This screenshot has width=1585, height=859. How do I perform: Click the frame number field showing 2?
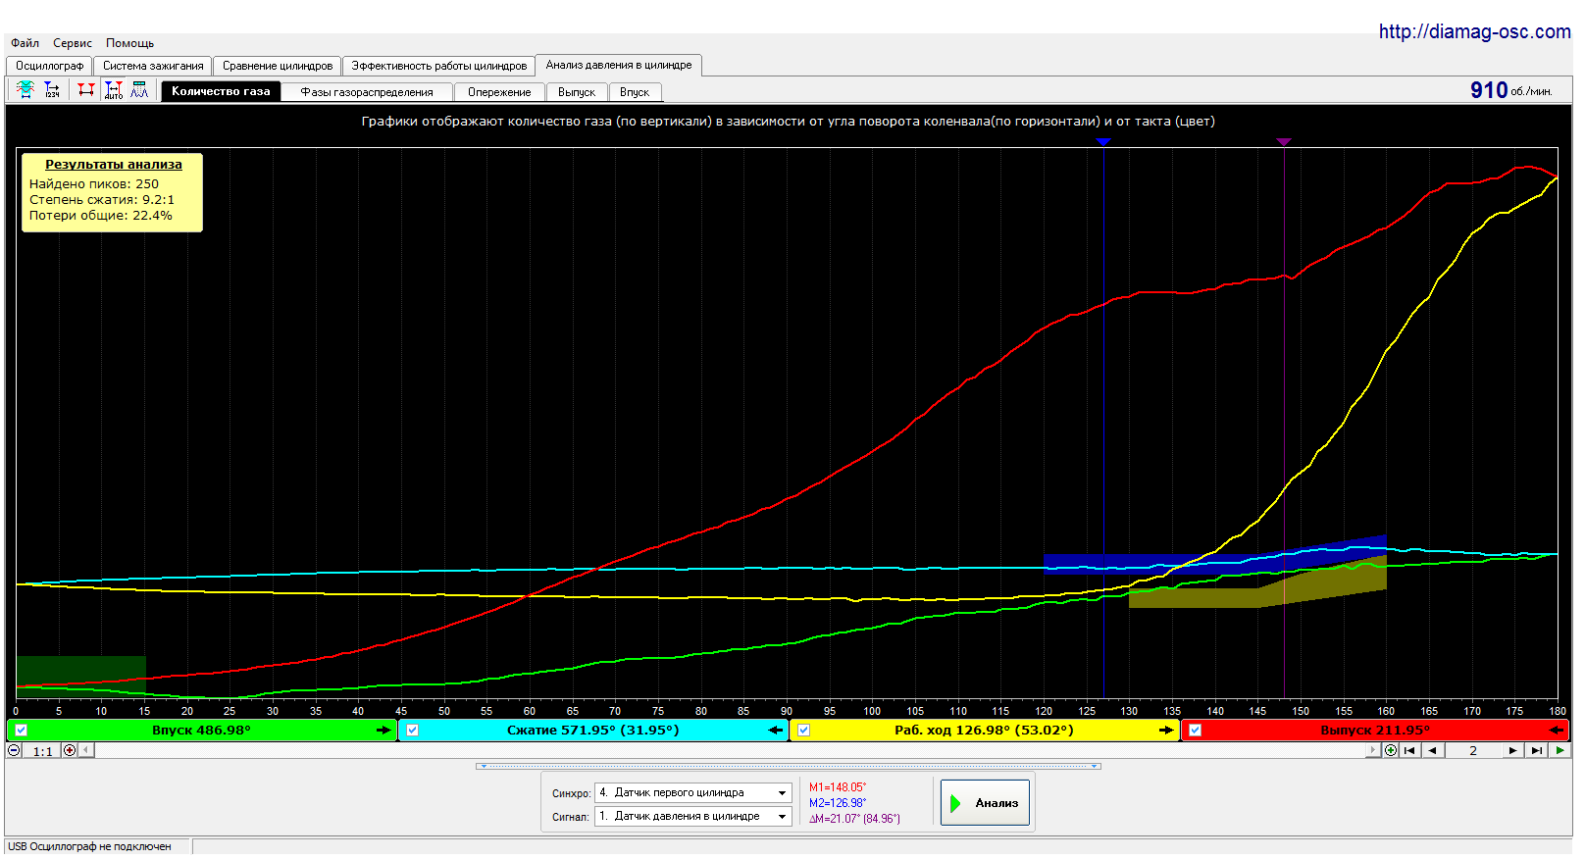click(1473, 750)
